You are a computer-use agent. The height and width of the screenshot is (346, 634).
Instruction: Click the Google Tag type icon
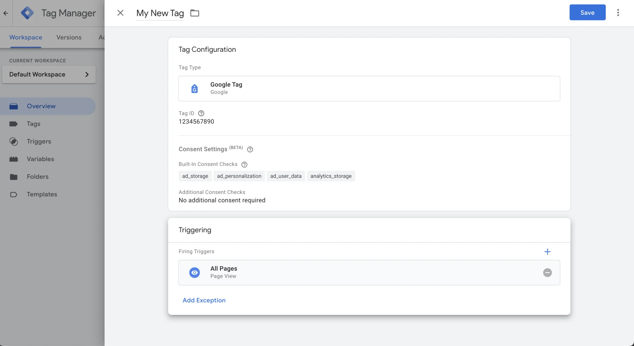(194, 89)
